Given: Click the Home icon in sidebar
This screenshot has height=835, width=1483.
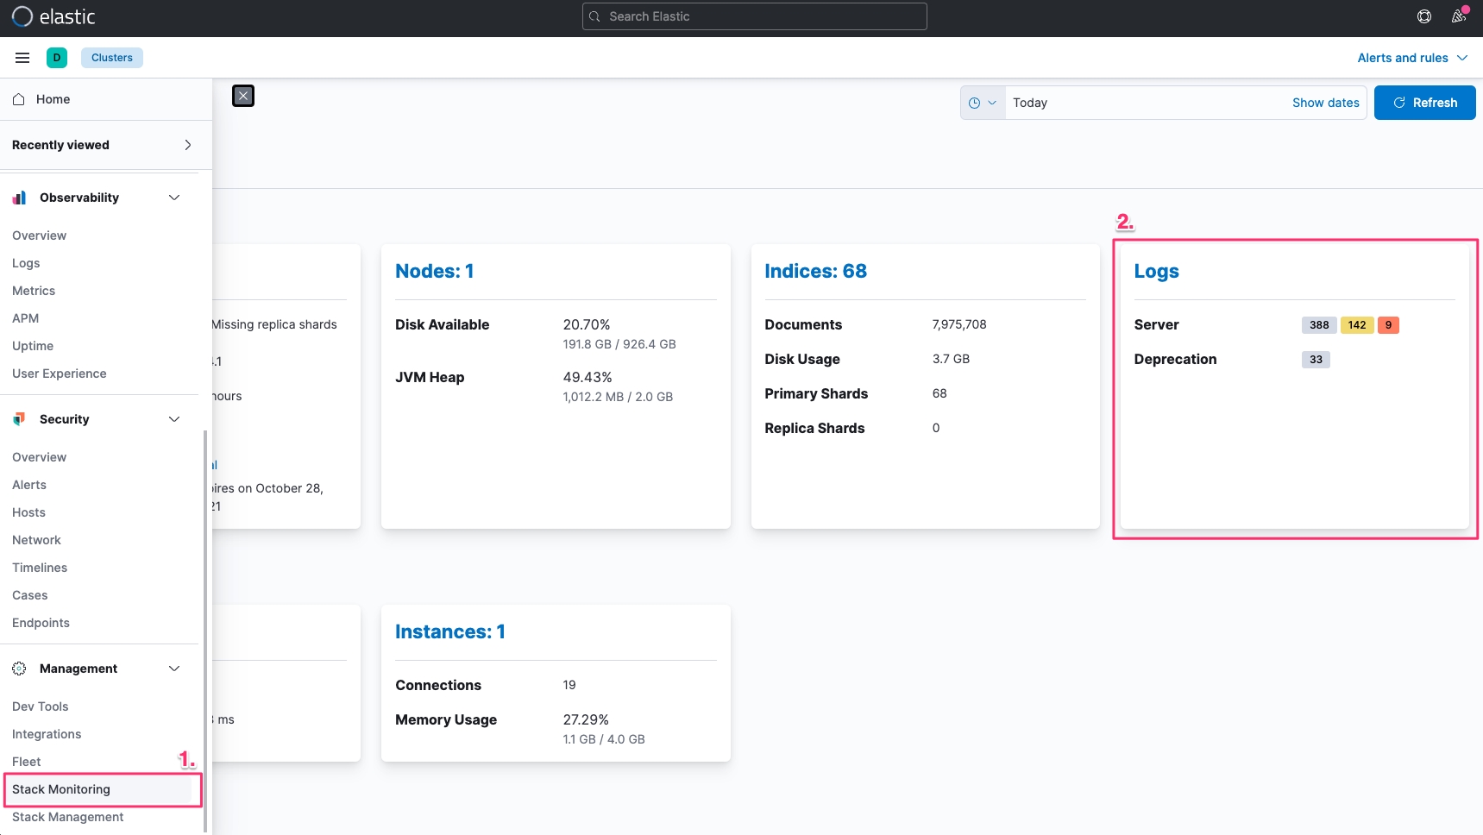Looking at the screenshot, I should [19, 99].
